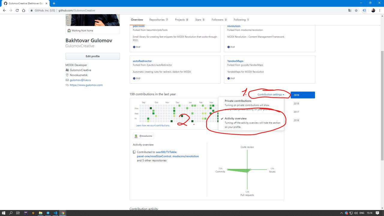The image size is (384, 216).
Task: Click the browser back arrow
Action: pyautogui.click(x=4, y=10)
